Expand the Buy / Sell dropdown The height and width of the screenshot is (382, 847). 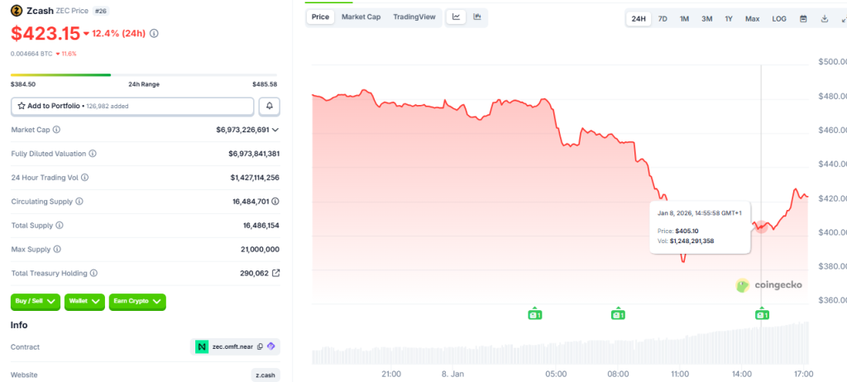pos(36,301)
